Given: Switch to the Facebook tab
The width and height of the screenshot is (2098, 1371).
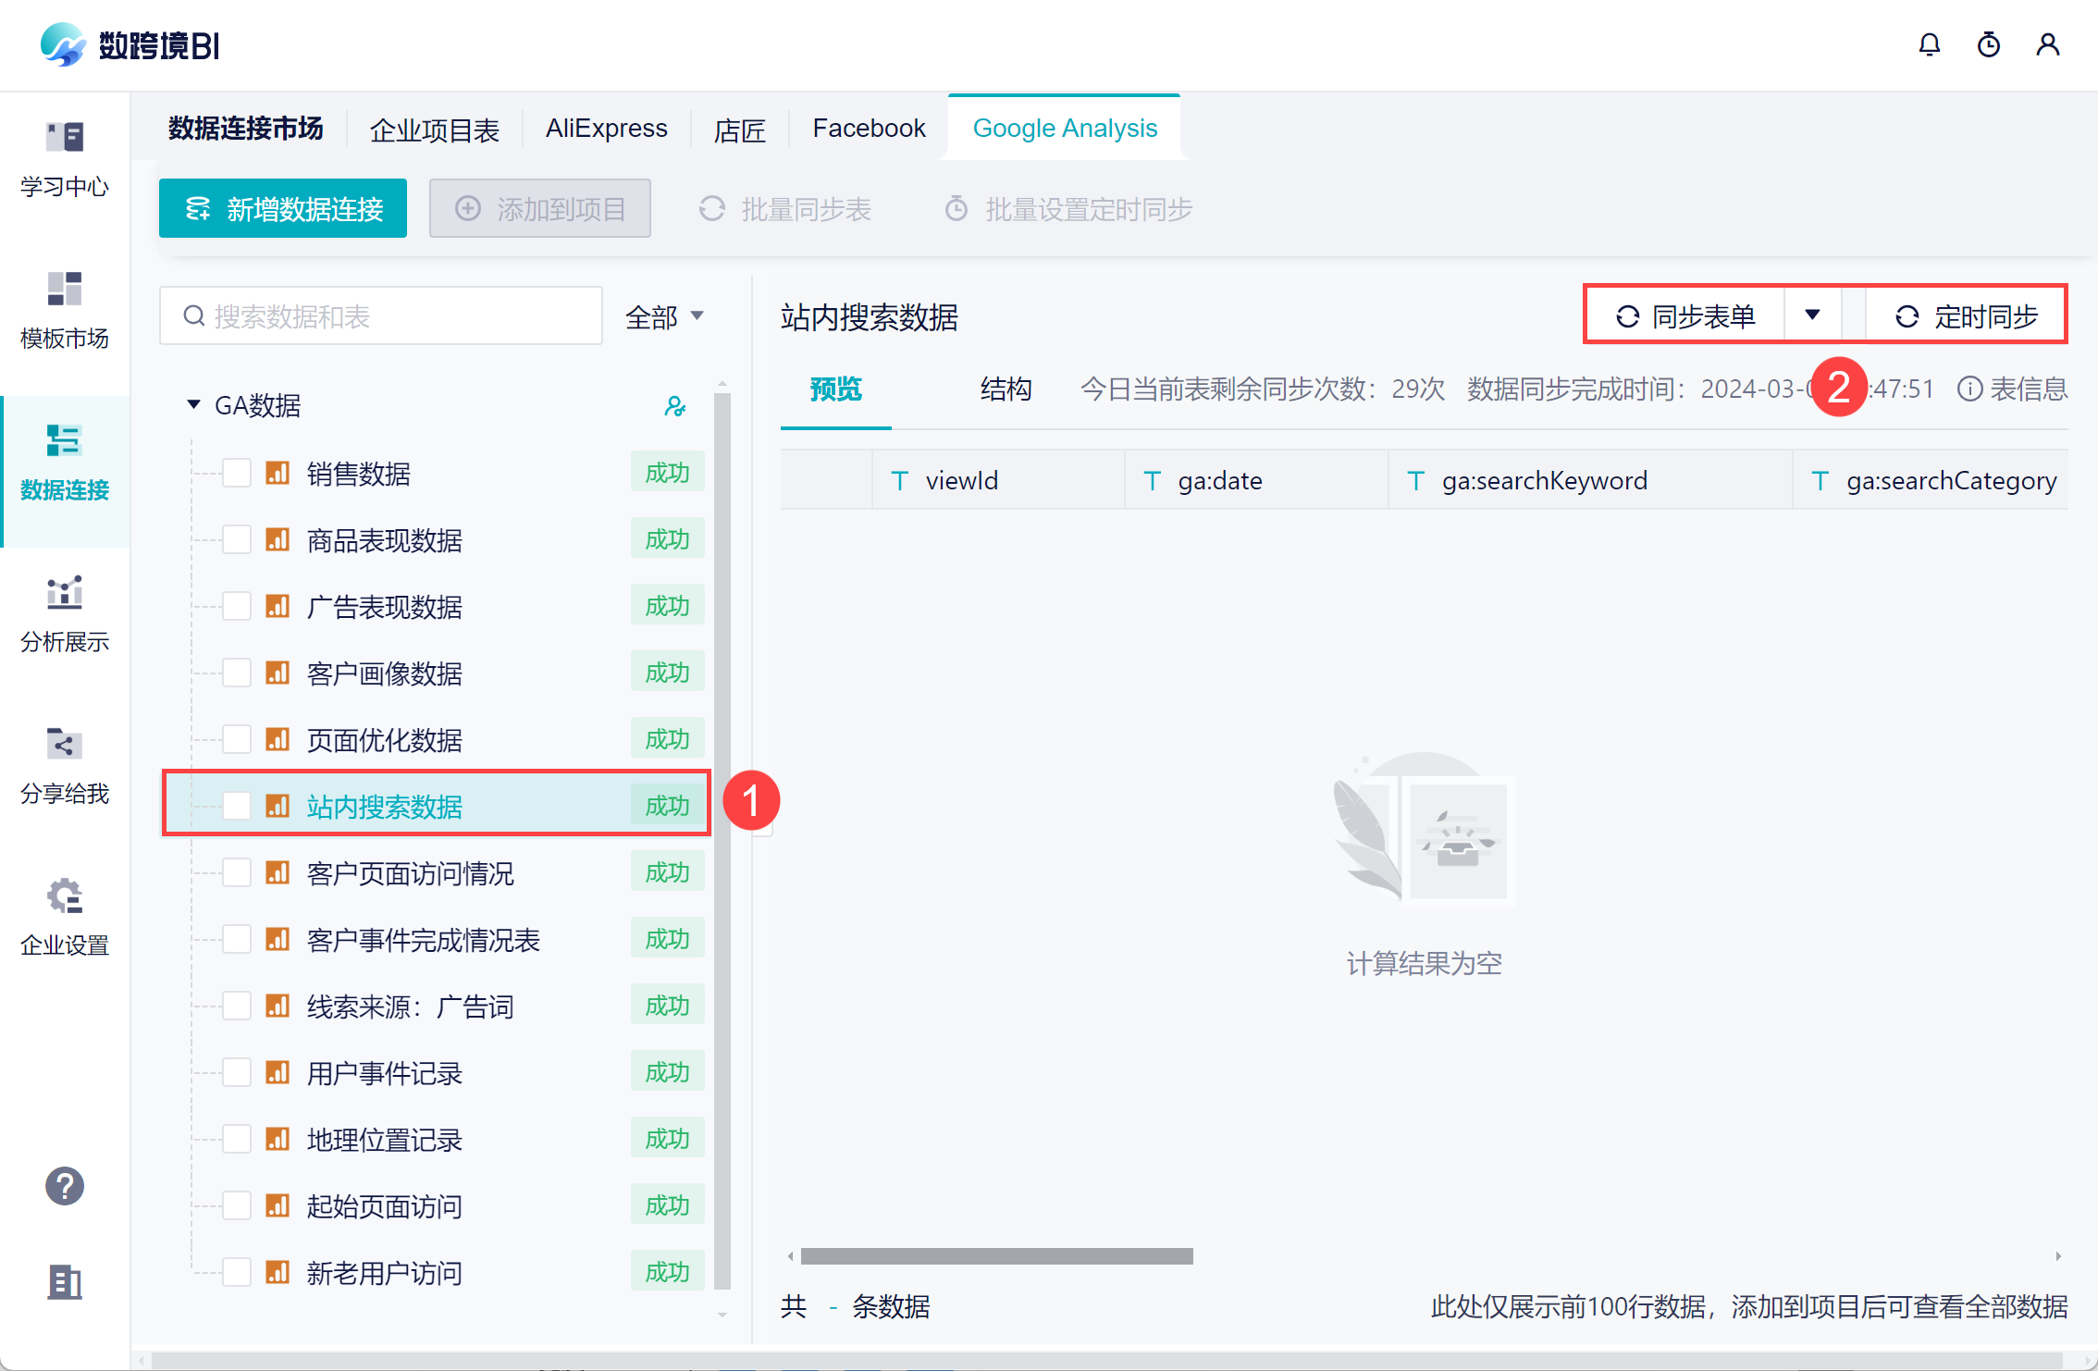Looking at the screenshot, I should (x=869, y=129).
